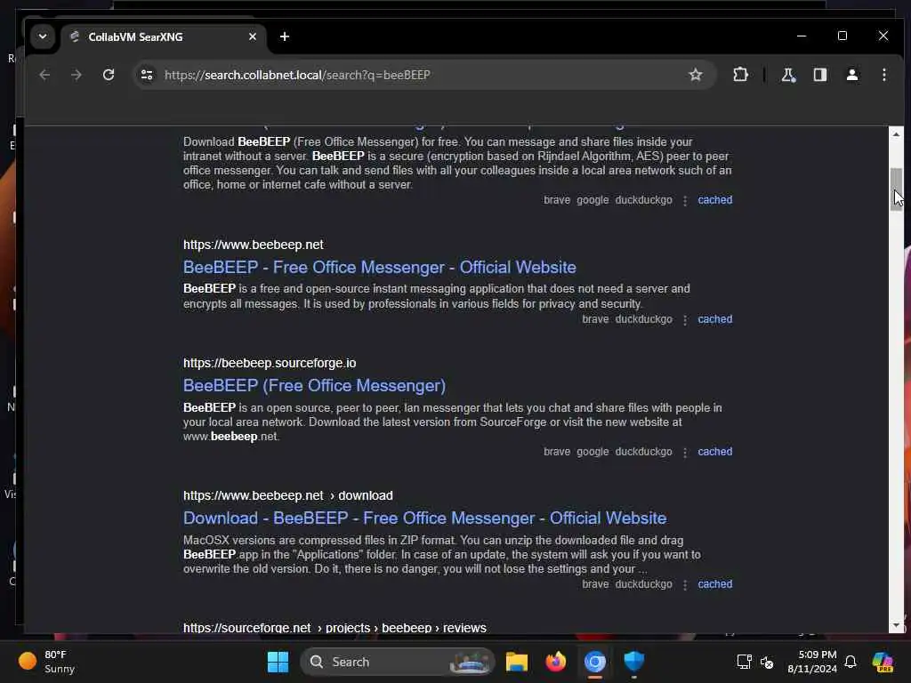The image size is (911, 683).
Task: Open Windows Security shield icon in taskbar
Action: 633,662
